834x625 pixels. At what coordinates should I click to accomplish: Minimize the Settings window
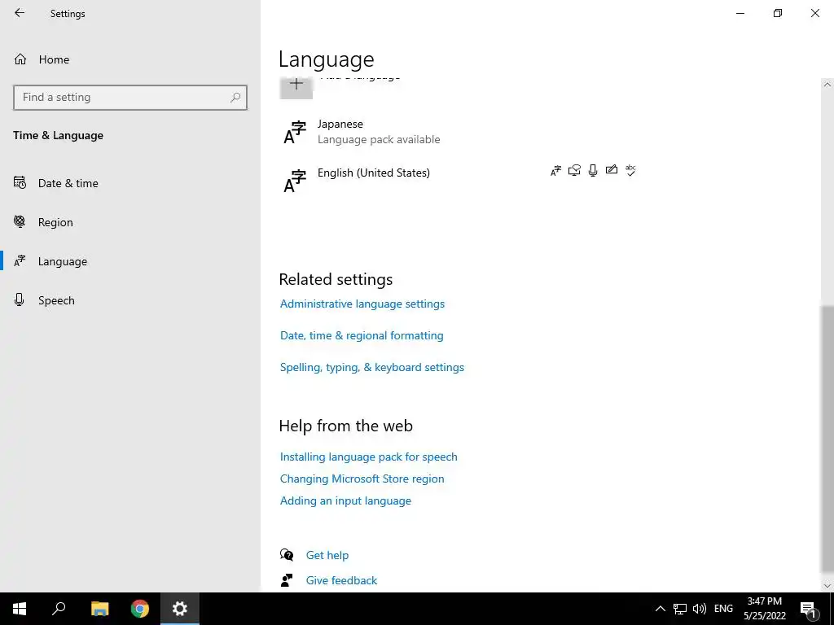(x=740, y=13)
